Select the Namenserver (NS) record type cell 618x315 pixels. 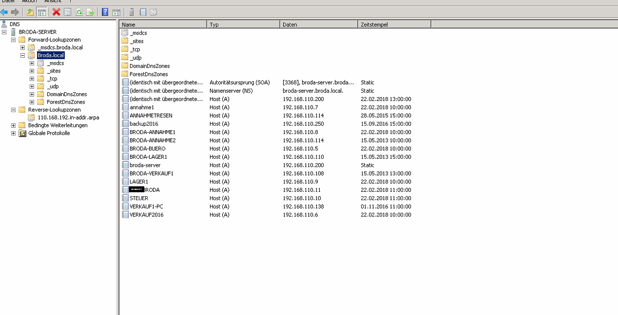tap(232, 91)
